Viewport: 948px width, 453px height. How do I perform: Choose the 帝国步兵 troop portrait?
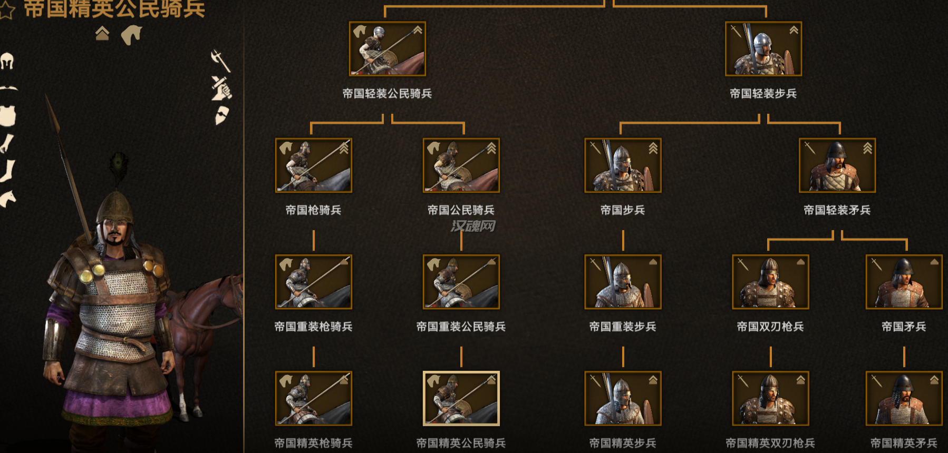click(x=623, y=165)
